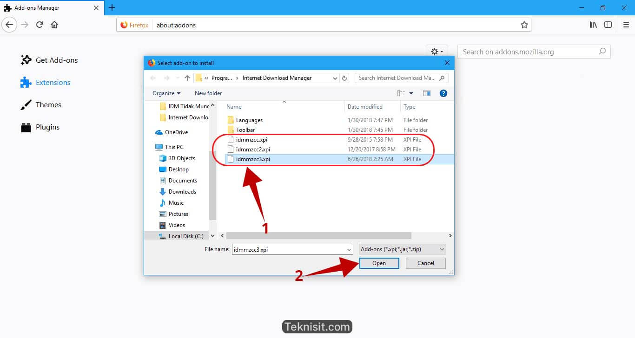Click dialog forward arrow button

pyautogui.click(x=167, y=78)
